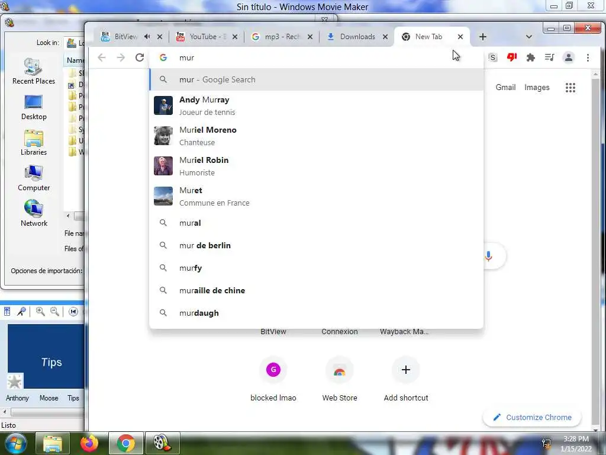Switch to the mp3 search tab
606x455 pixels.
[x=282, y=37]
